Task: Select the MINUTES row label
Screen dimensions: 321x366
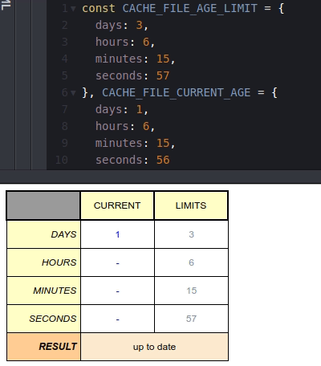Action: pyautogui.click(x=43, y=291)
